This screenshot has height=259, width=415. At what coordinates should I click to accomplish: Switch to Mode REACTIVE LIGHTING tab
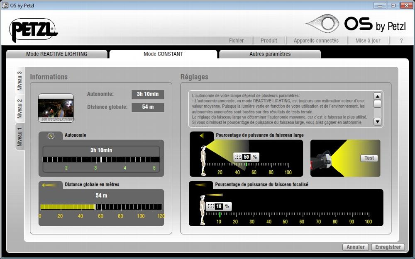56,54
